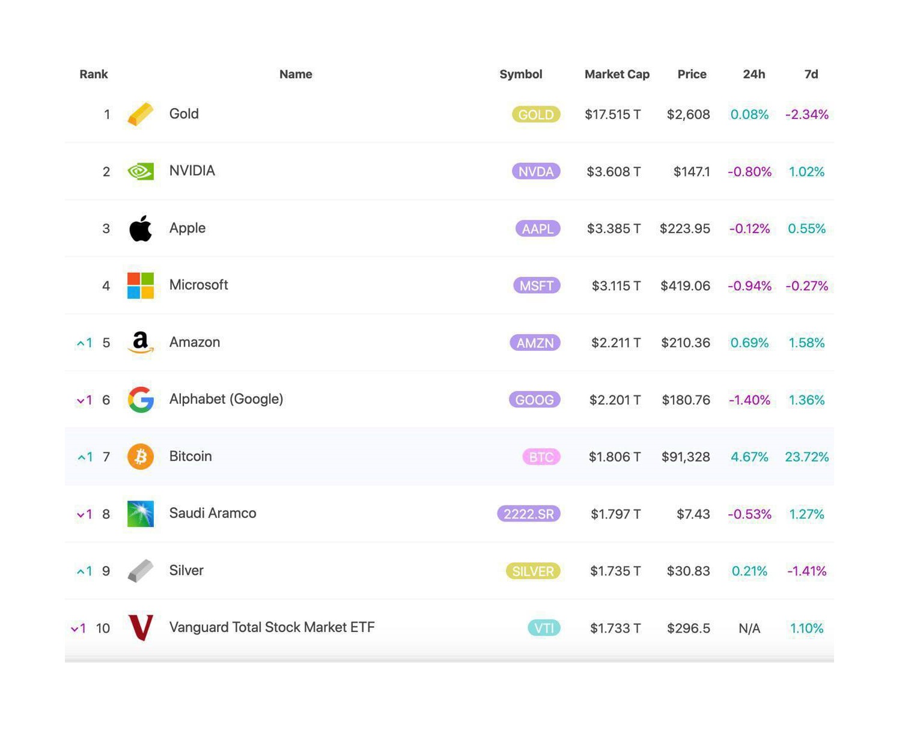Click the teal VTI symbol badge
The height and width of the screenshot is (733, 923).
click(x=544, y=628)
